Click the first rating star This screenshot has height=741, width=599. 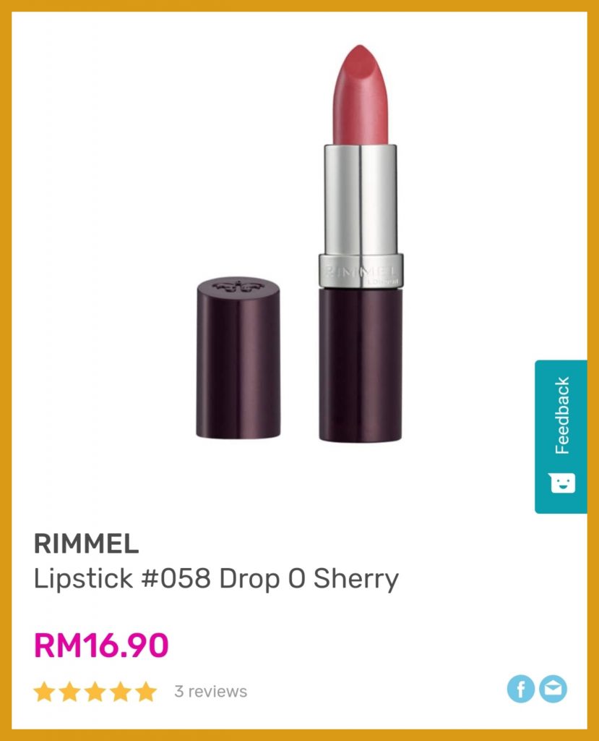(44, 691)
